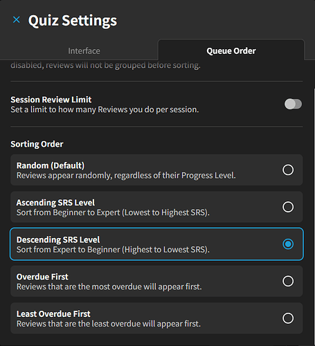Close Quiz Settings with the X icon

[17, 20]
